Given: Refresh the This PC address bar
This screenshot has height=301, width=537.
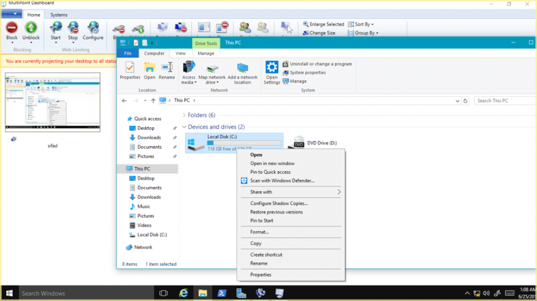Looking at the screenshot, I should 465,101.
